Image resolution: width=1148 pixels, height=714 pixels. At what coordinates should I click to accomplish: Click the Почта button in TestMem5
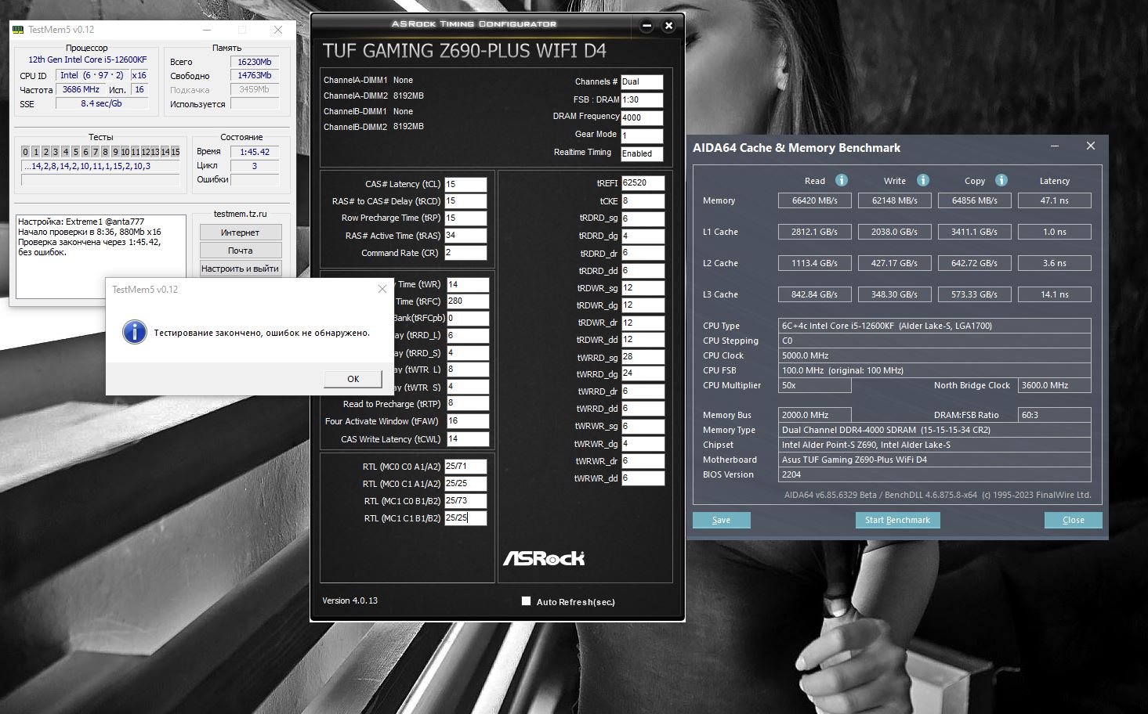point(240,251)
